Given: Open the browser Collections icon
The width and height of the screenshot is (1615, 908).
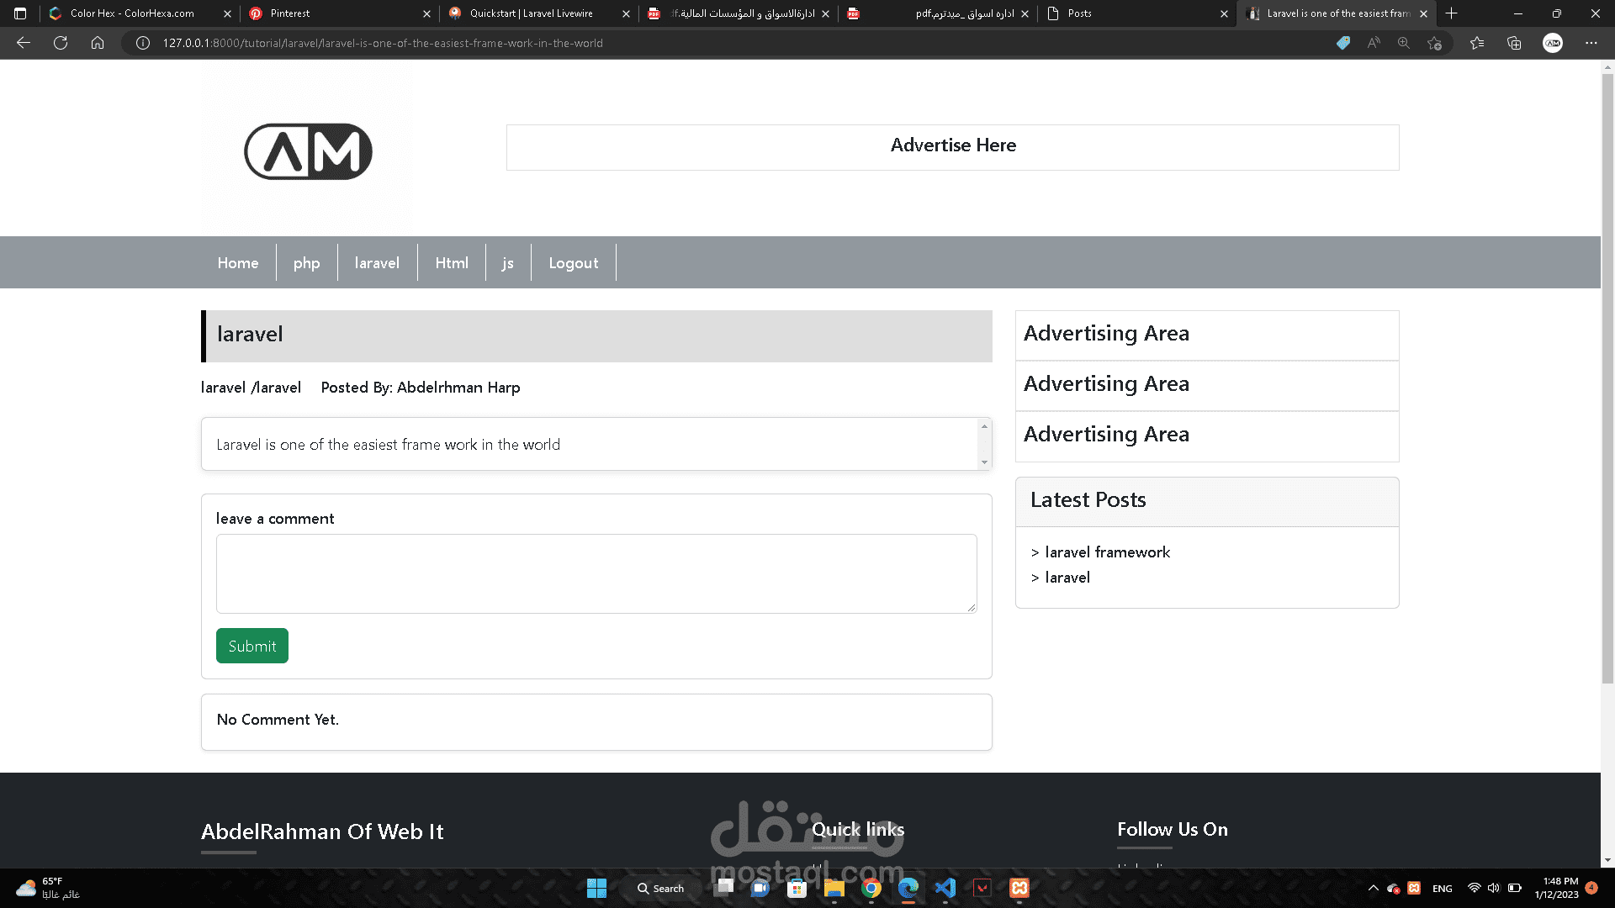Looking at the screenshot, I should (x=1514, y=43).
